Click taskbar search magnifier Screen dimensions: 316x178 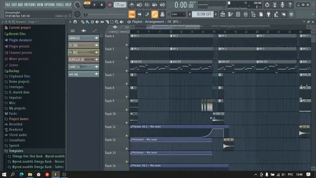point(12,175)
